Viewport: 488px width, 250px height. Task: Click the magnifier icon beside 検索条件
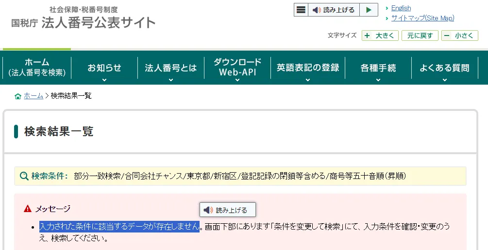pyautogui.click(x=24, y=176)
